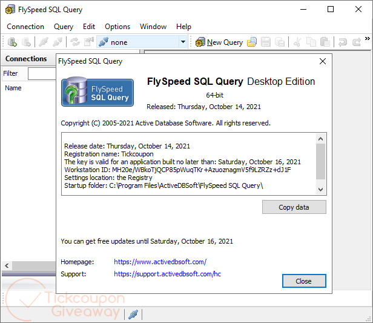Open the Edit menu
This screenshot has height=323, width=373.
pyautogui.click(x=89, y=27)
